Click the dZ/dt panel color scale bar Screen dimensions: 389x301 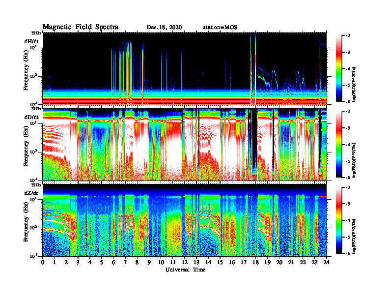tap(339, 220)
